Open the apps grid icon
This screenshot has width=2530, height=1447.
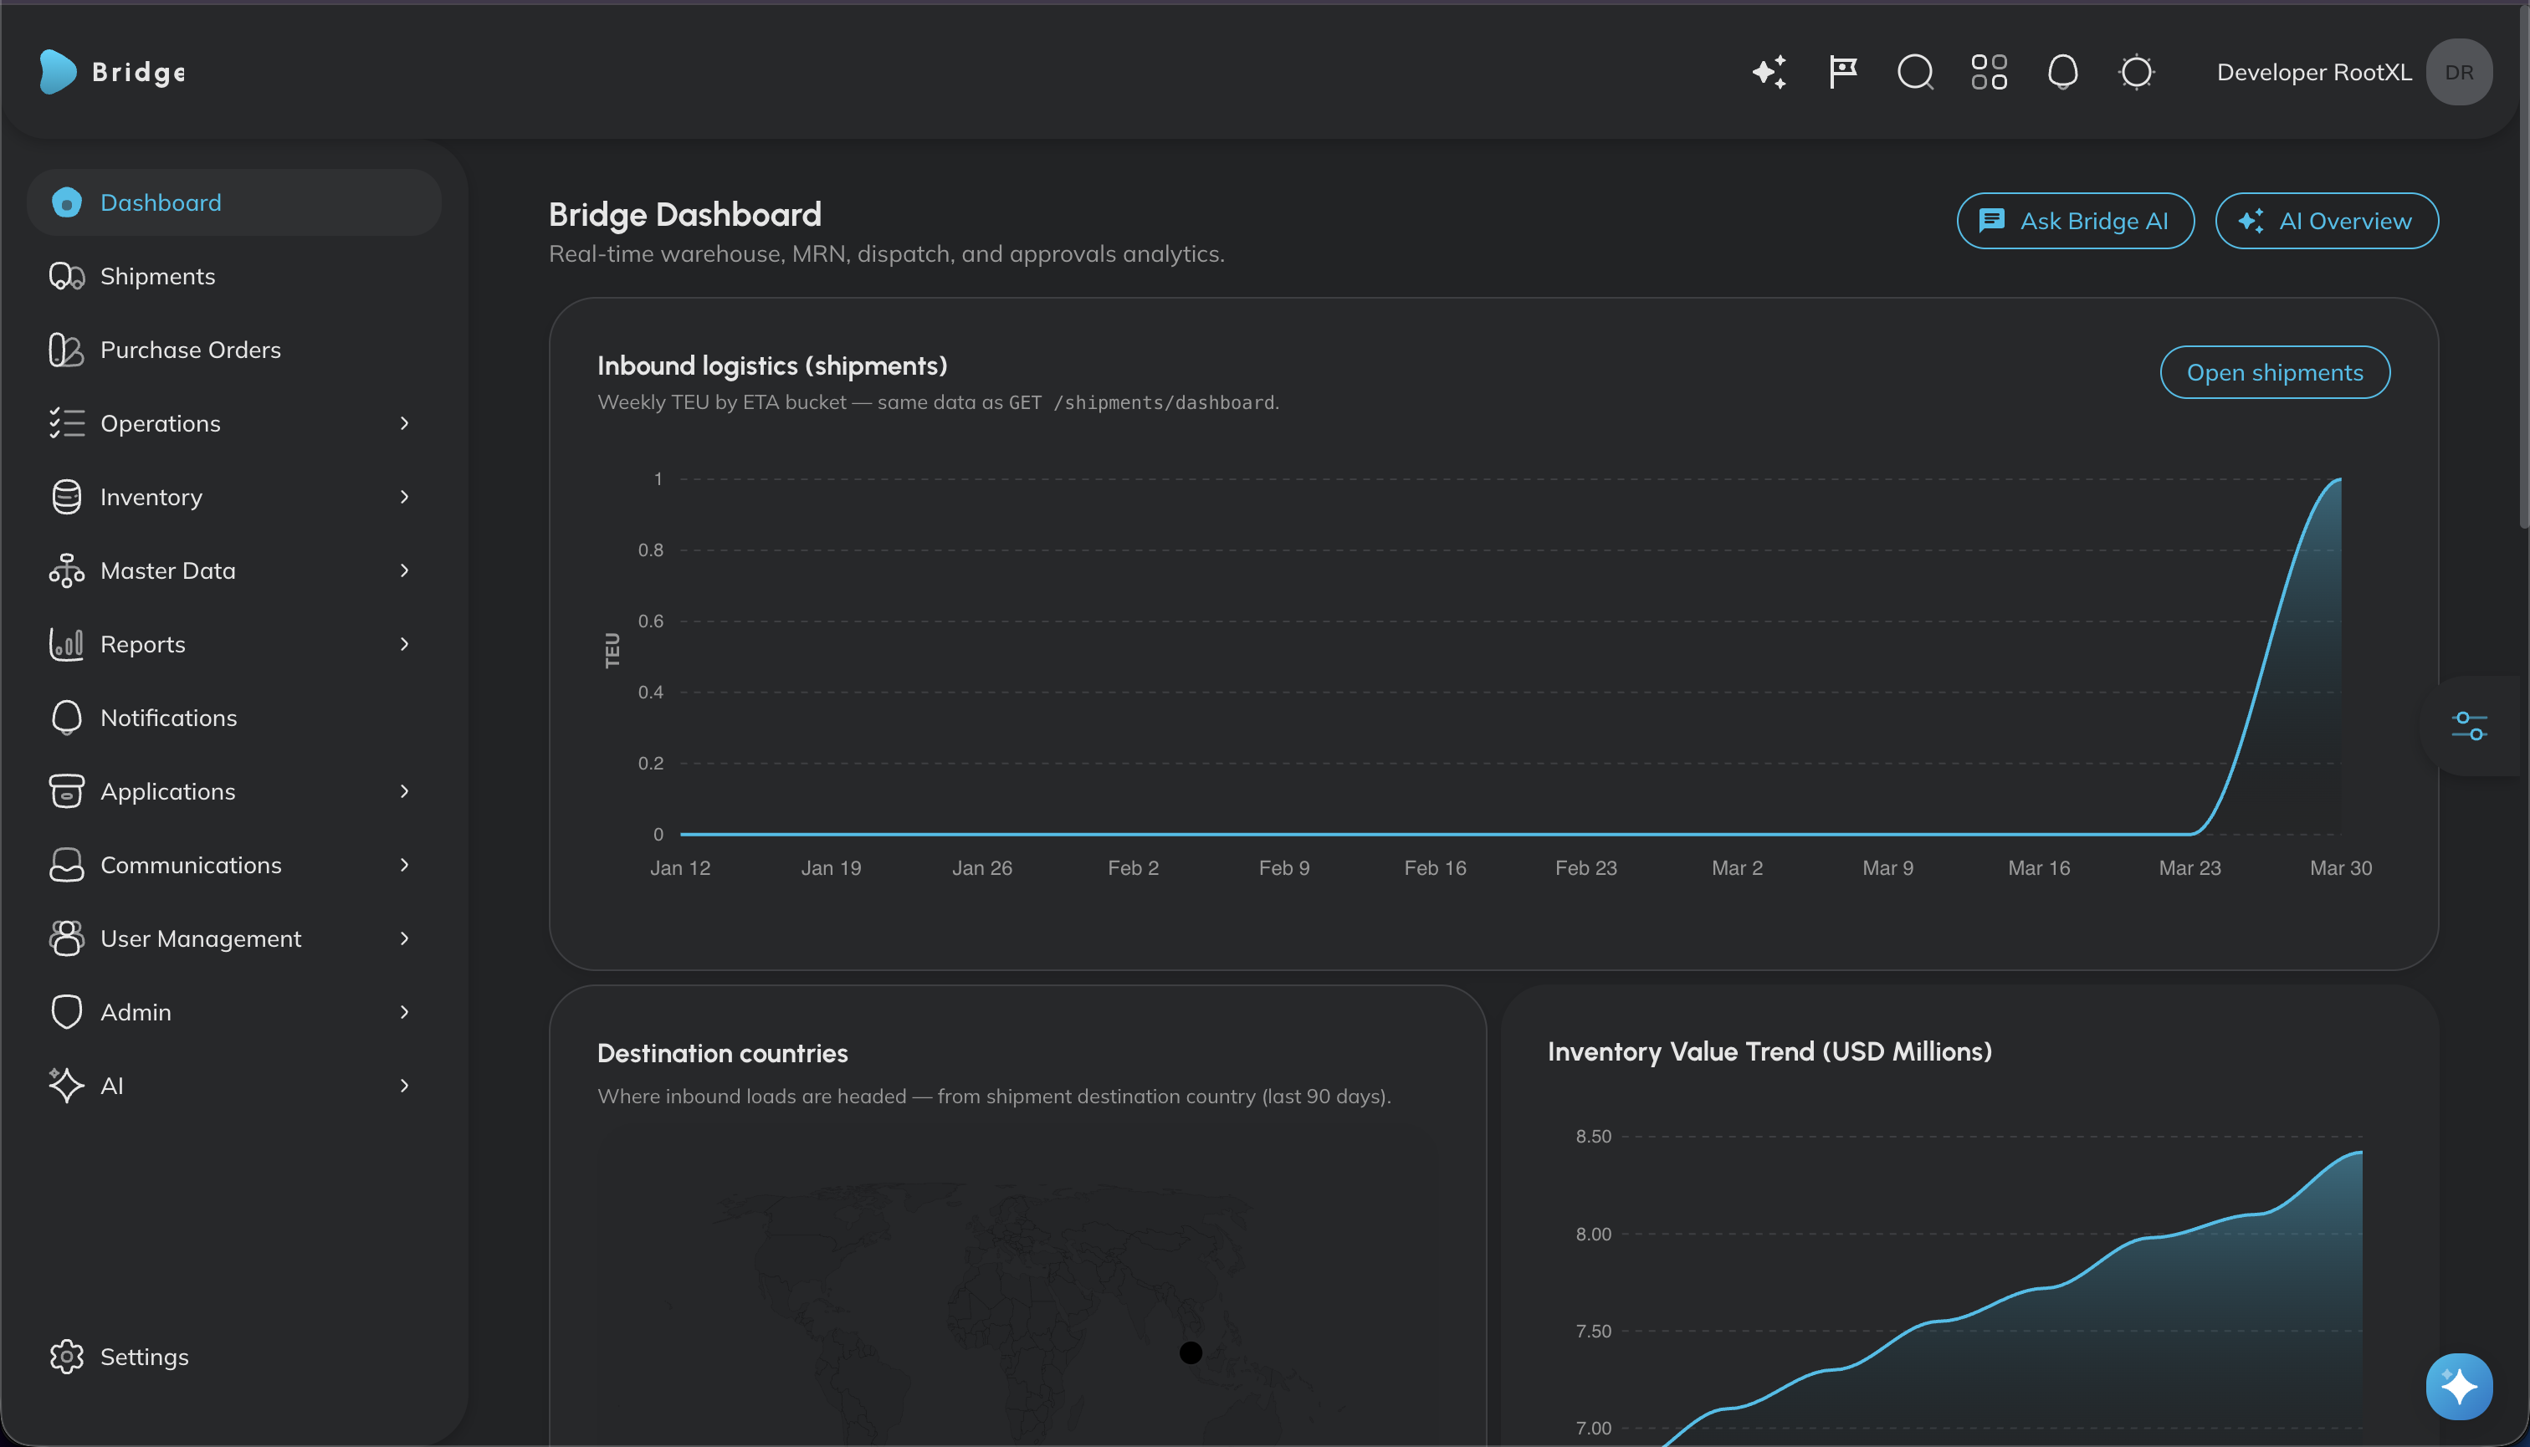pos(1988,73)
